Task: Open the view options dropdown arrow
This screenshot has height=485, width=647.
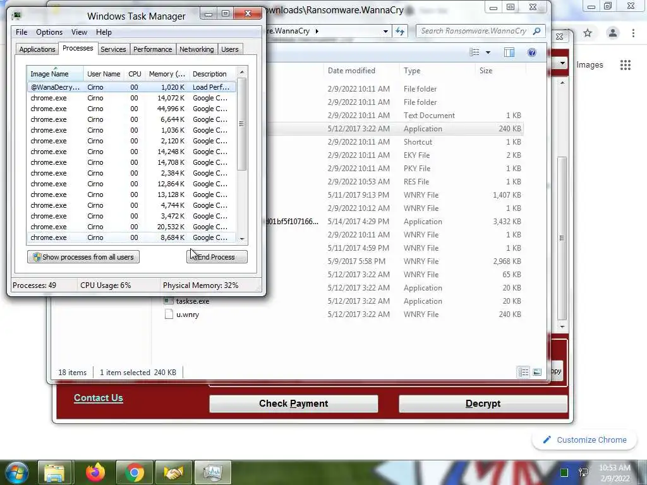Action: (488, 52)
